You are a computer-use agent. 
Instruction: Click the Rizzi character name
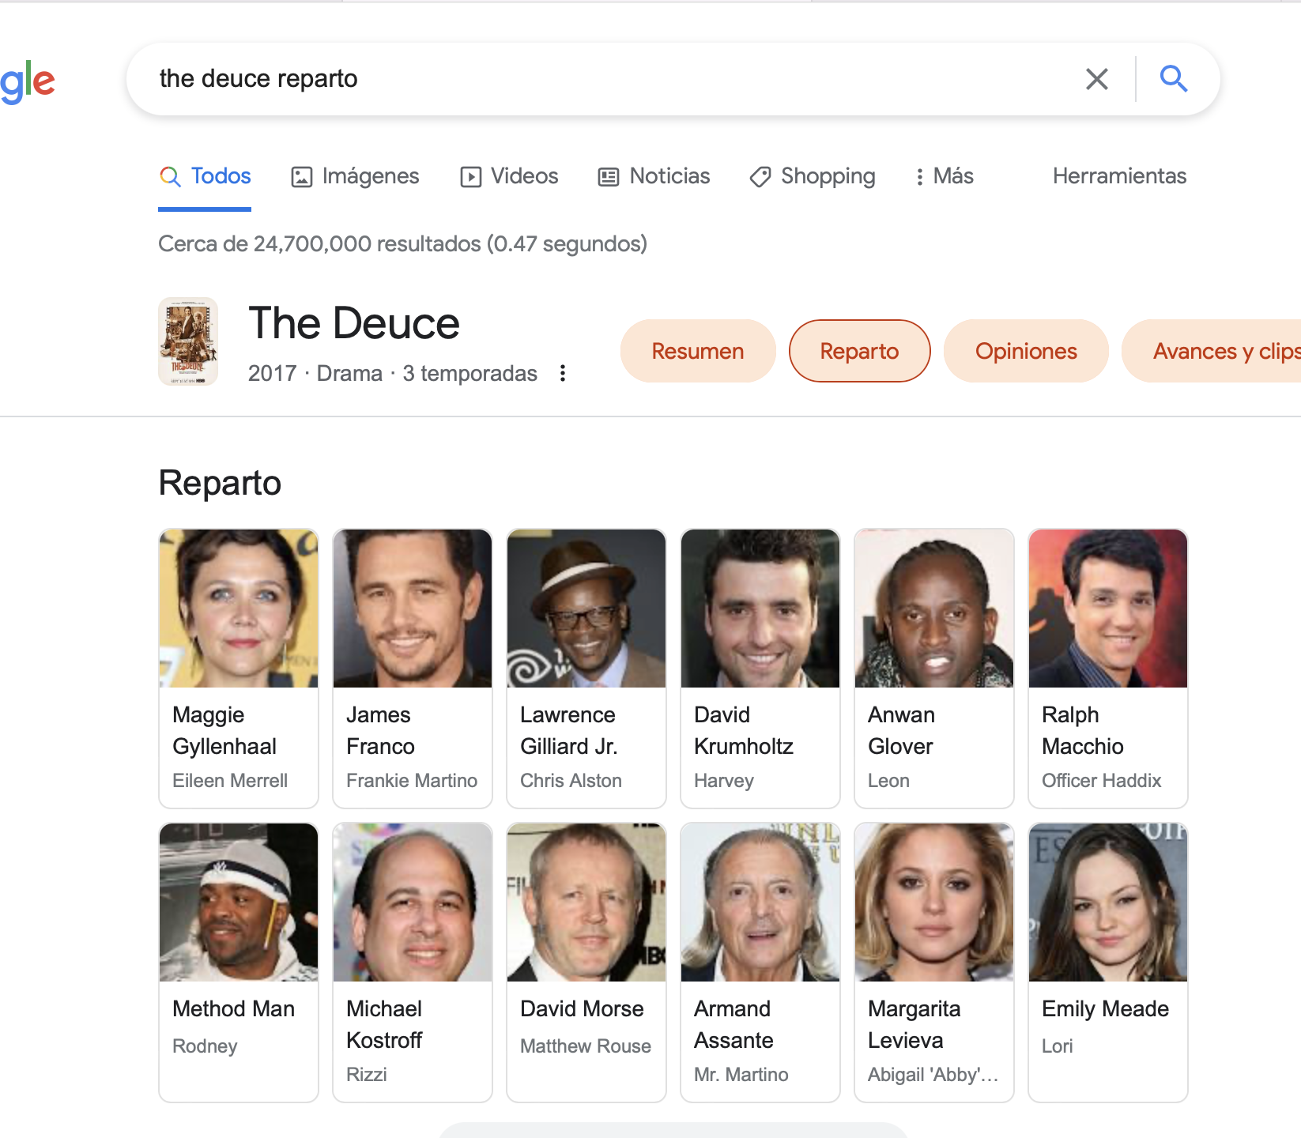[x=367, y=1074]
